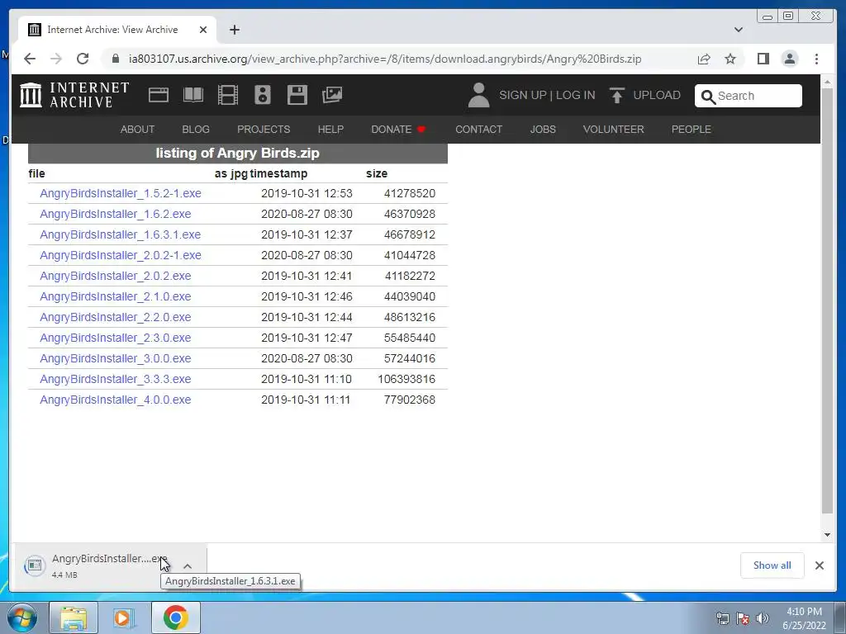Toggle the browser side panel

point(763,59)
